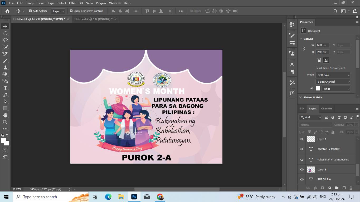
Task: Select the Horizontal Type tool
Action: pos(5,88)
